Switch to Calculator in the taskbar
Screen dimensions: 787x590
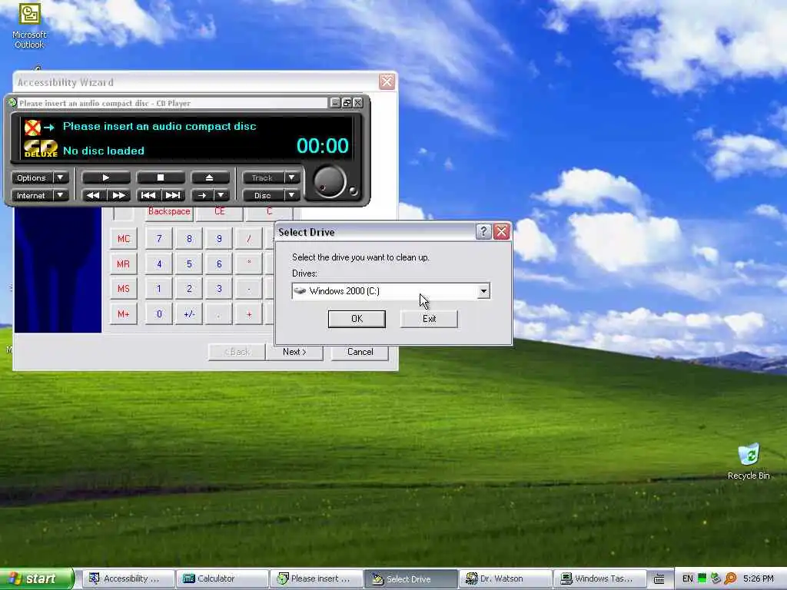(222, 578)
